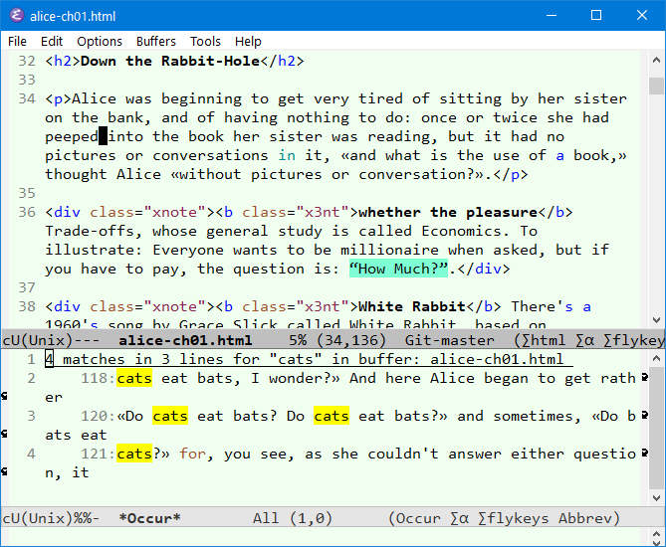Click the ∑α indicator in the upper mode line
The width and height of the screenshot is (666, 547).
coord(584,340)
